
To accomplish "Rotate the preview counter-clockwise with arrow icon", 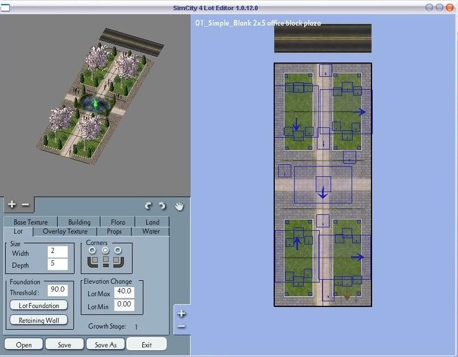I will click(162, 206).
